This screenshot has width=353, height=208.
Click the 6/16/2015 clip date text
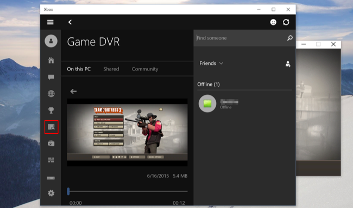click(x=158, y=176)
